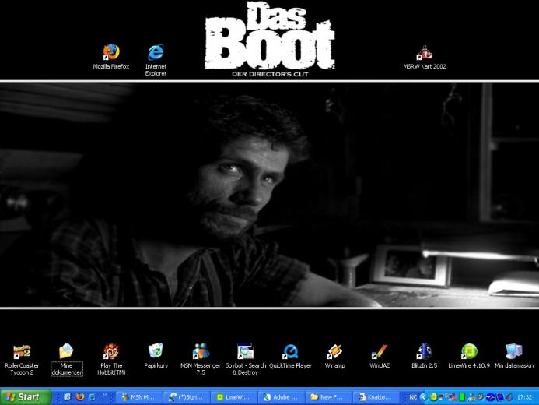Open the Start menu
This screenshot has width=539, height=405.
click(x=25, y=397)
